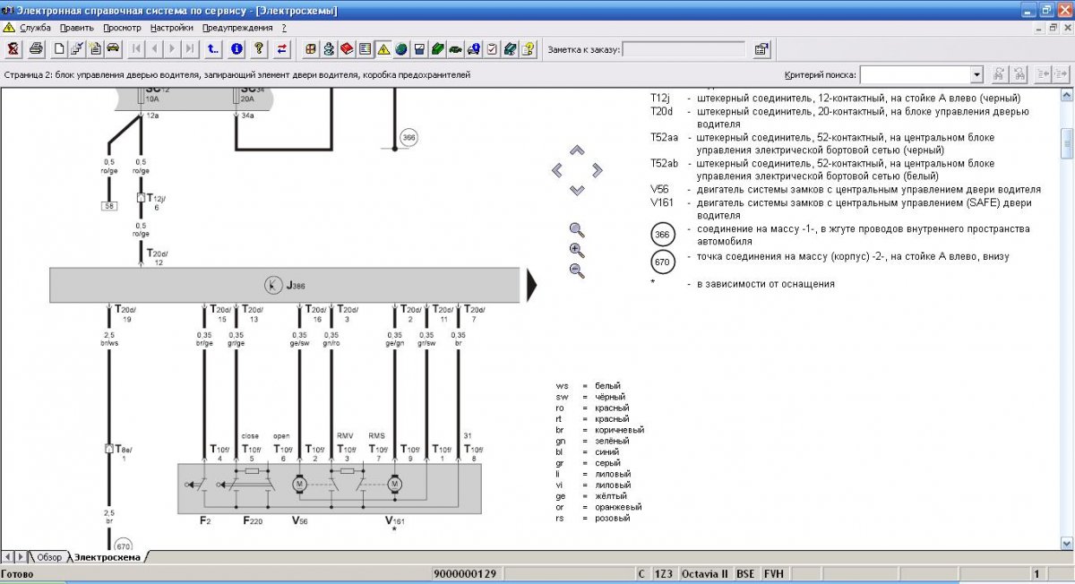
Task: Click the red-blue swap arrows icon
Action: [x=282, y=48]
